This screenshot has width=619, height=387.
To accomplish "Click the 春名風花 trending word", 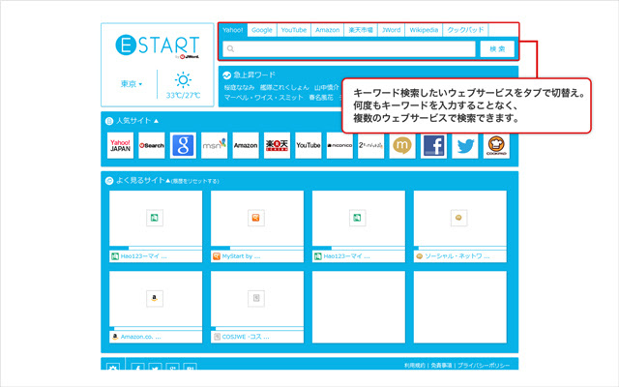I will pos(321,98).
